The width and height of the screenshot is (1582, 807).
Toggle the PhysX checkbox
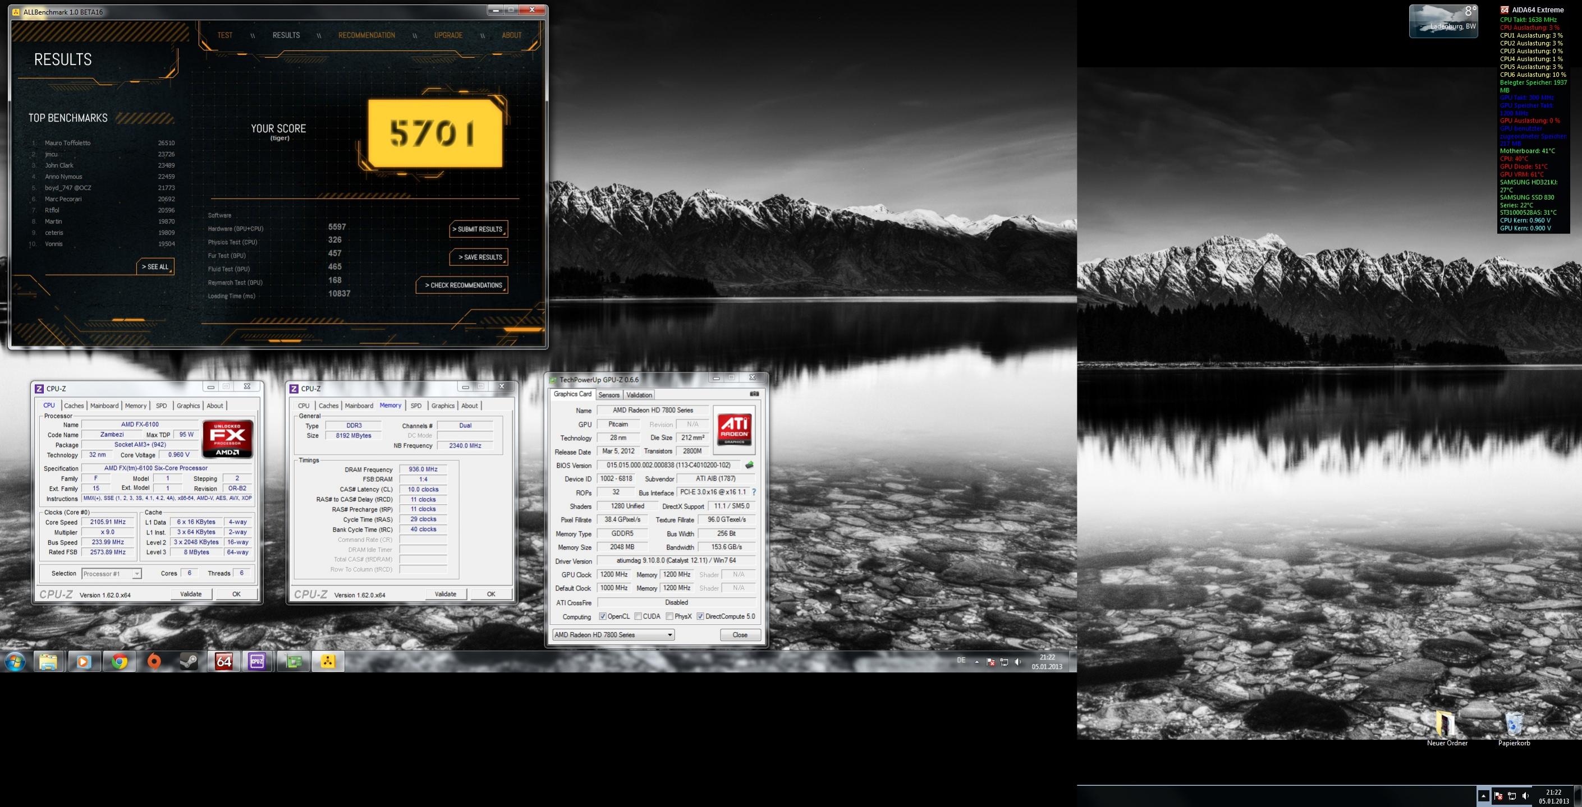click(670, 616)
